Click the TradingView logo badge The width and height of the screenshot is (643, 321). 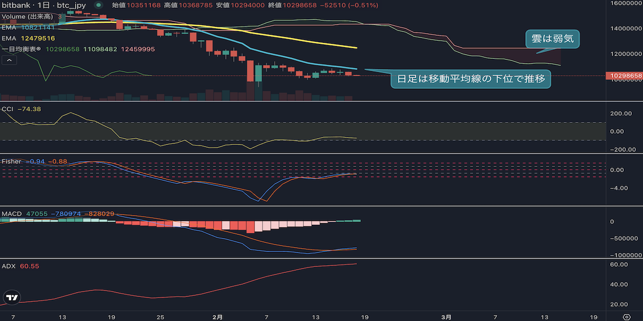coord(12,298)
